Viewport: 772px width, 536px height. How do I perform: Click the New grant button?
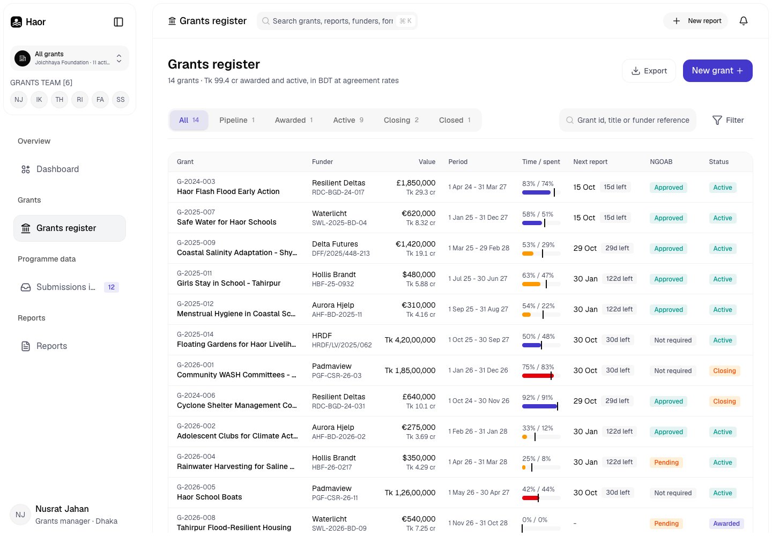click(x=717, y=71)
